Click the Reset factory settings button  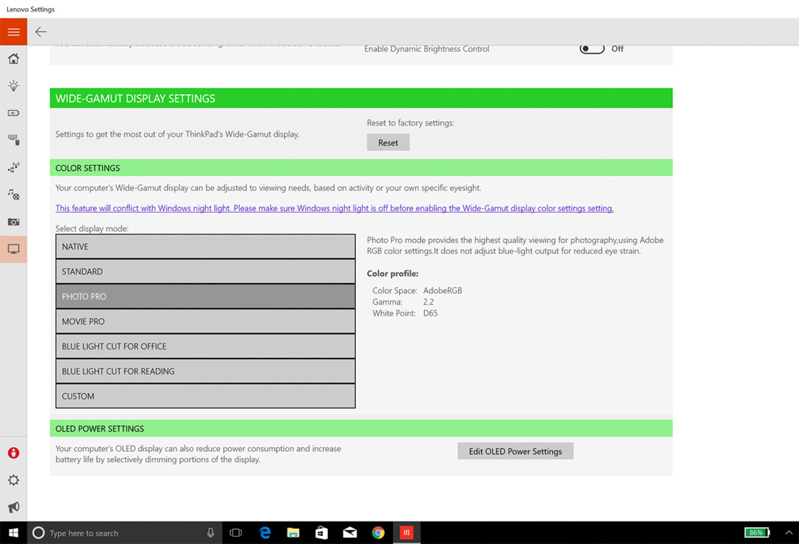pyautogui.click(x=388, y=143)
